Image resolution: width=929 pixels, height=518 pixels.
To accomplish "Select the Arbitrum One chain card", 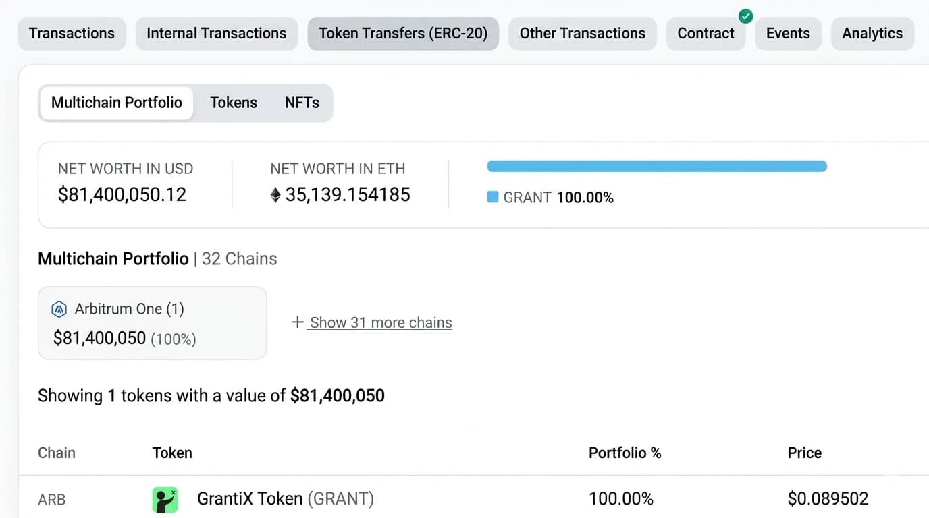I will point(153,323).
